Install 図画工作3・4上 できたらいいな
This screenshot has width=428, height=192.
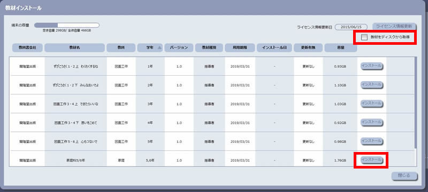click(371, 103)
